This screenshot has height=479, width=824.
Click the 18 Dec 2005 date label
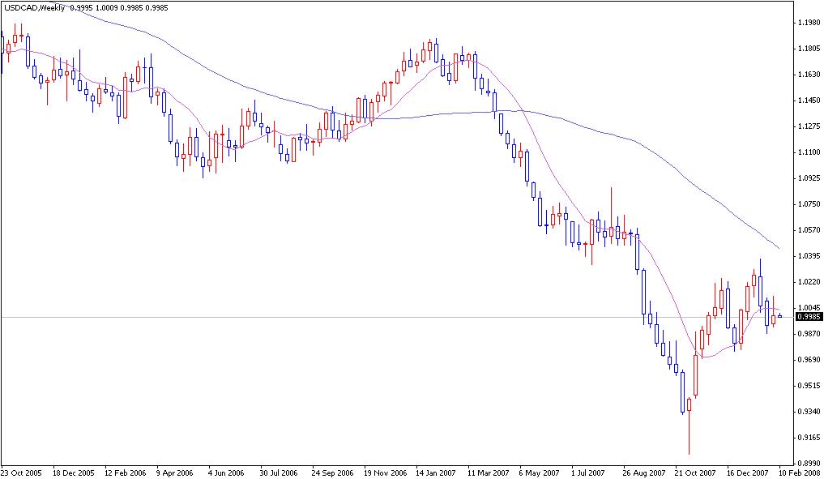pos(74,473)
